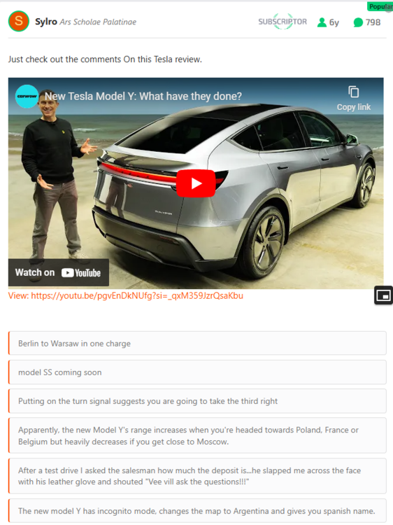393x525 pixels.
Task: Click the incognito mode Argentina quote
Action: click(197, 511)
